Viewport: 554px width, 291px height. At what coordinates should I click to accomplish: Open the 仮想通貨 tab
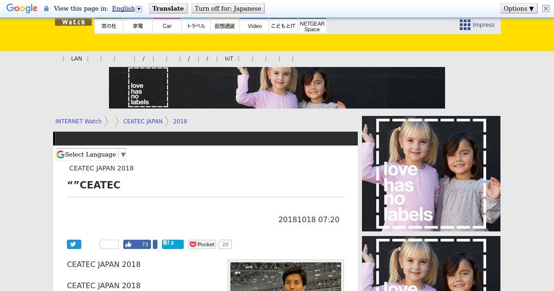(x=225, y=26)
